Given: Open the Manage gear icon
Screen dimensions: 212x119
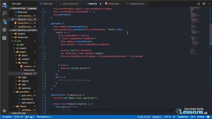Looking at the screenshot, I should (x=4, y=111).
